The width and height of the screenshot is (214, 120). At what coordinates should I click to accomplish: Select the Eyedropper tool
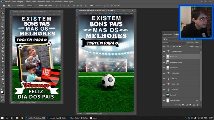click(x=3, y=34)
